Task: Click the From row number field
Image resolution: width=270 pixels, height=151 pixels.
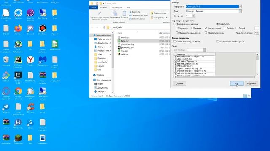Action: [189, 16]
